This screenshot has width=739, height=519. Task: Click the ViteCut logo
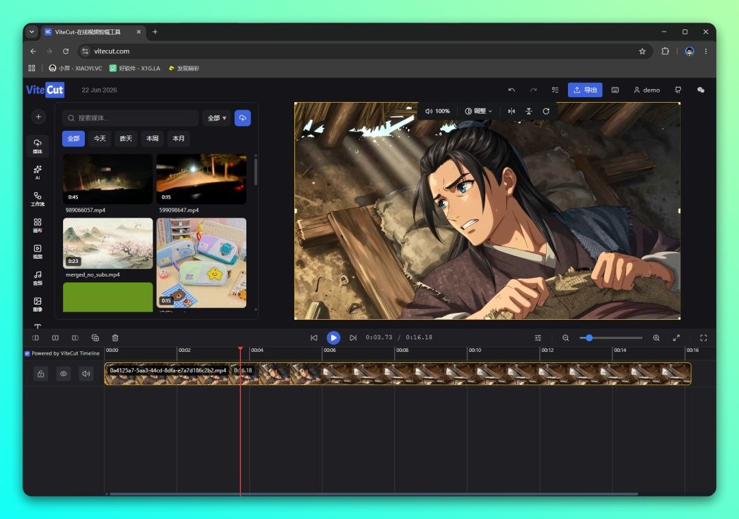(x=45, y=90)
